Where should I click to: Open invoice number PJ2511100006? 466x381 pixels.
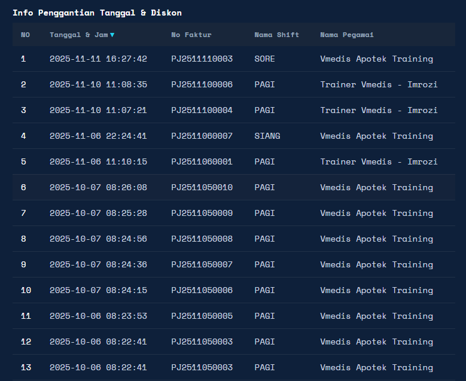click(x=202, y=84)
